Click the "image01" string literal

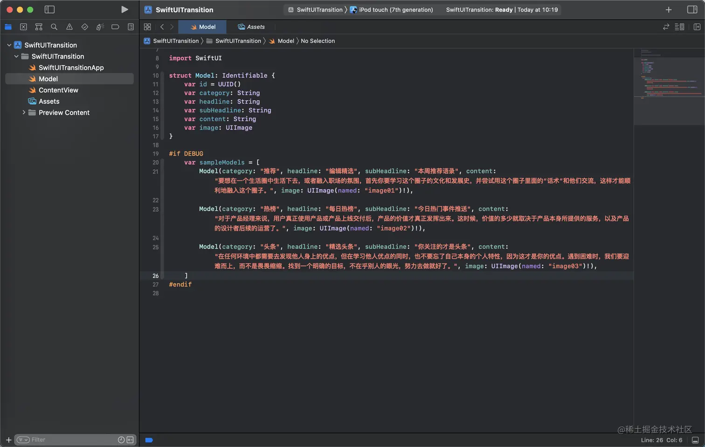381,191
